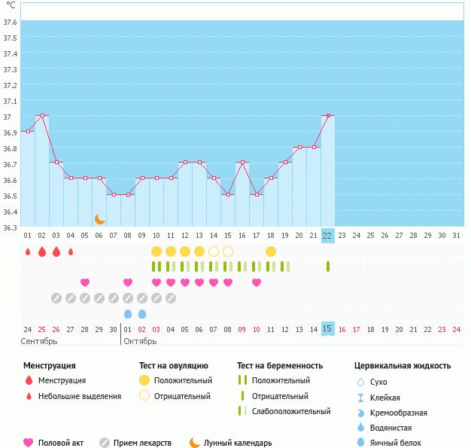The width and height of the screenshot is (471, 448).
Task: Click the 'Половой акт' legend item
Action: 56,443
